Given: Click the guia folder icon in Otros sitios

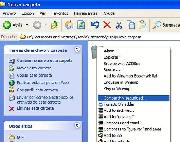Looking at the screenshot, I should [12, 137].
